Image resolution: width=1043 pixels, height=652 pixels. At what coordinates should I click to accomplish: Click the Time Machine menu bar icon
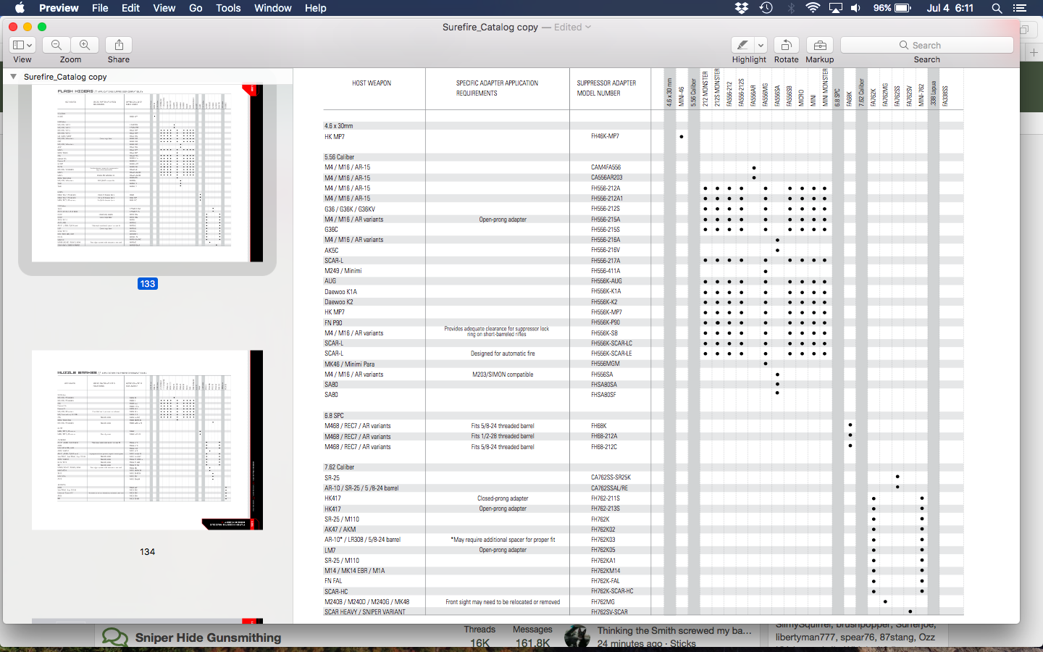pos(766,8)
